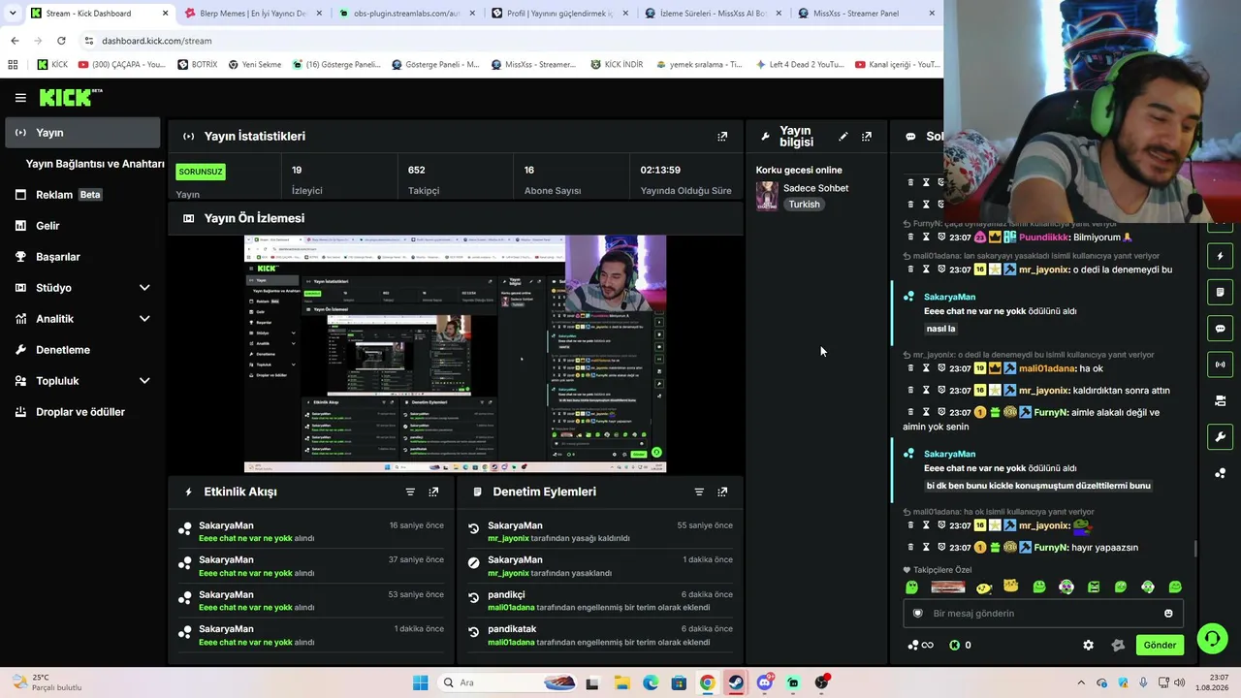Go to the Gelir section
The image size is (1241, 698).
82,226
